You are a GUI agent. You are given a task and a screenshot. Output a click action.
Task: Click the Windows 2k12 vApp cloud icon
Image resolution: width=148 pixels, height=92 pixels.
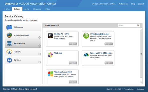click(x=86, y=55)
